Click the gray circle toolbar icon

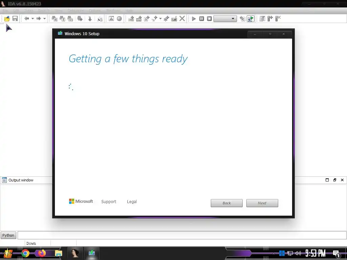click(x=119, y=19)
